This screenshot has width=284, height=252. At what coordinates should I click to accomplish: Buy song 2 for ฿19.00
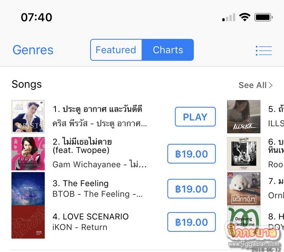[x=191, y=154]
